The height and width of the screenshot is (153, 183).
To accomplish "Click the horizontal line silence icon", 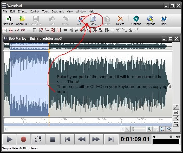I will (29, 30).
